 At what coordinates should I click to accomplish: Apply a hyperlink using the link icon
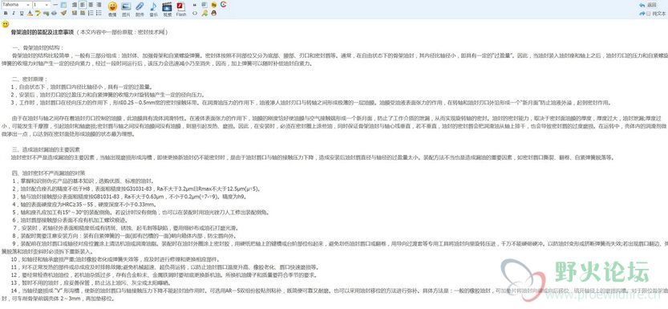coord(46,13)
